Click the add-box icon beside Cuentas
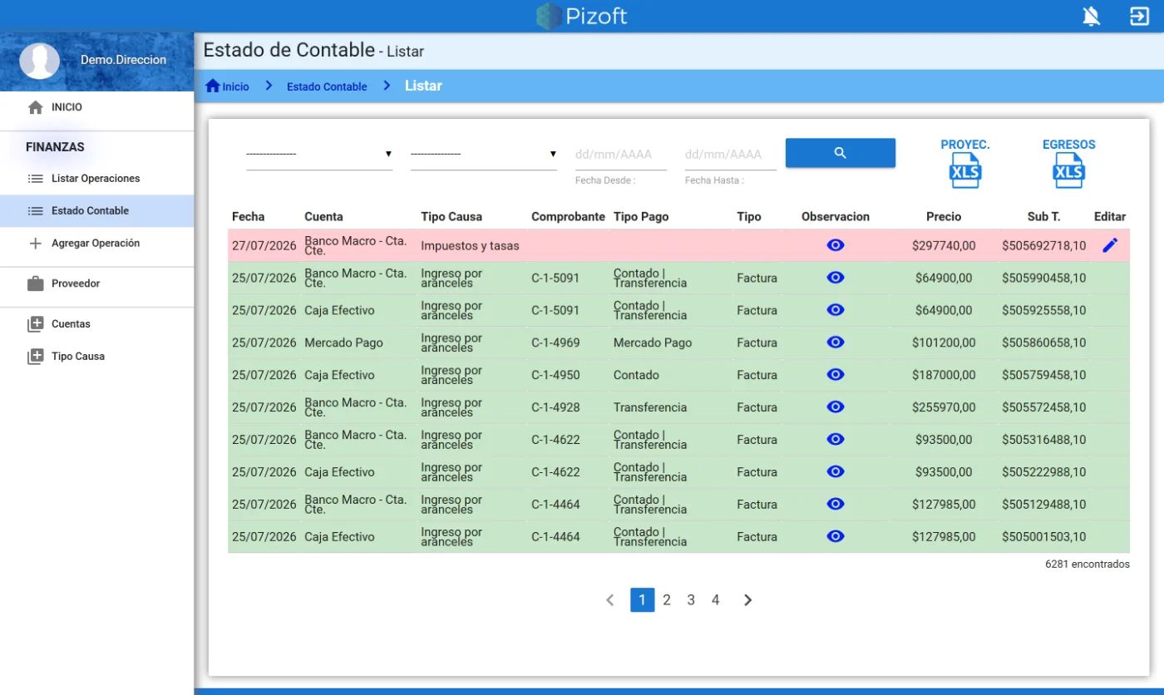 pos(35,324)
